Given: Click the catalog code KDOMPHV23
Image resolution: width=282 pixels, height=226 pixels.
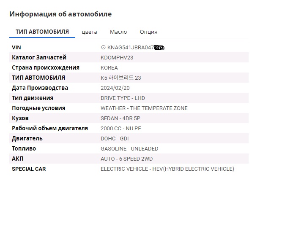Looking at the screenshot, I should (117, 58).
